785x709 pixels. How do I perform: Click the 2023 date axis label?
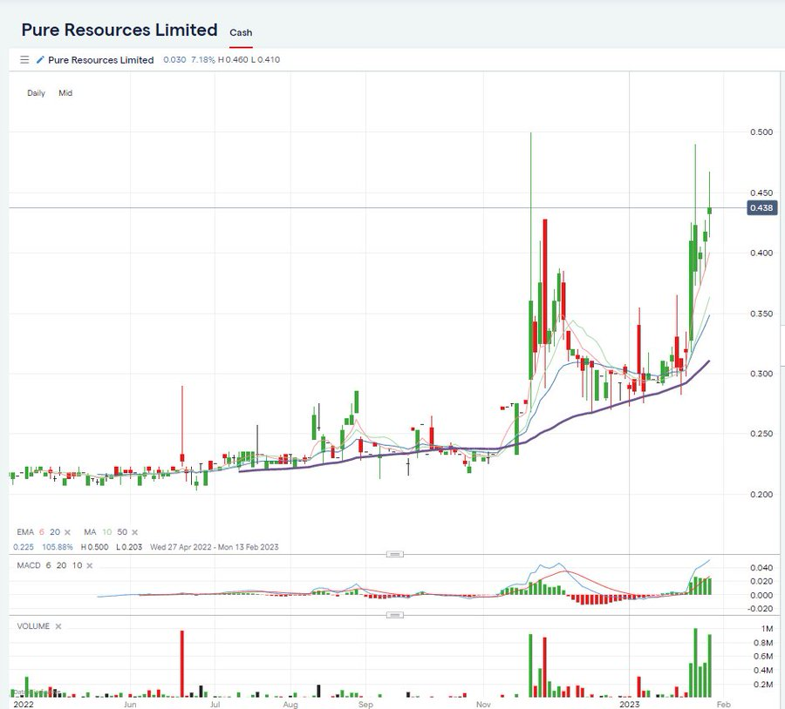pos(629,704)
